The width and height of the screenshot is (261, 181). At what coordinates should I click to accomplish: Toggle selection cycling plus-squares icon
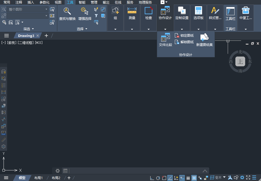[x=200, y=178]
